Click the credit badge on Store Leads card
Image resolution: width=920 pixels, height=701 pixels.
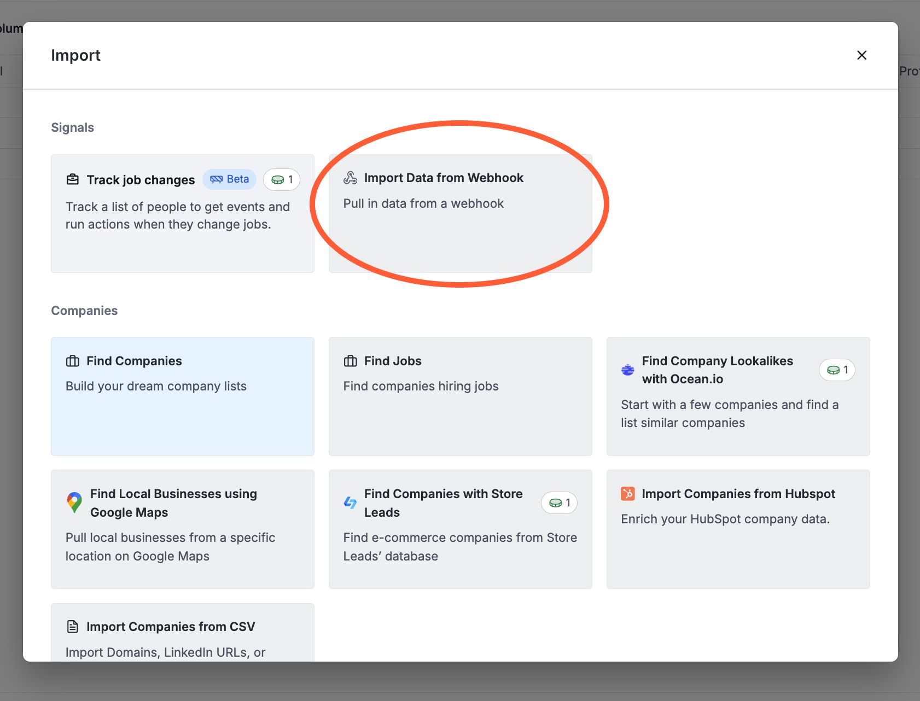[x=558, y=503]
